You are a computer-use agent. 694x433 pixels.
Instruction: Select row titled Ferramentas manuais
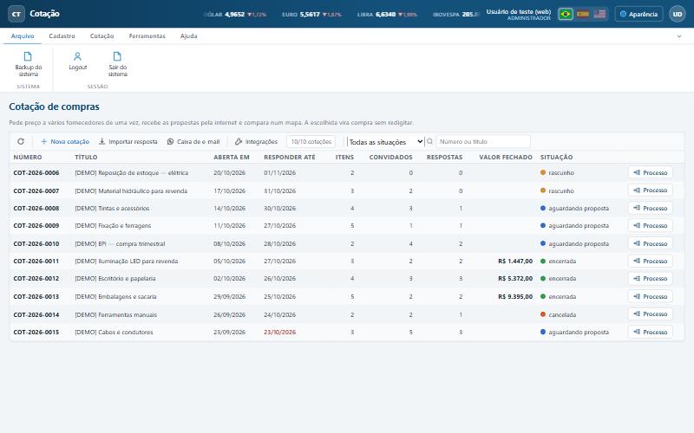click(346, 314)
